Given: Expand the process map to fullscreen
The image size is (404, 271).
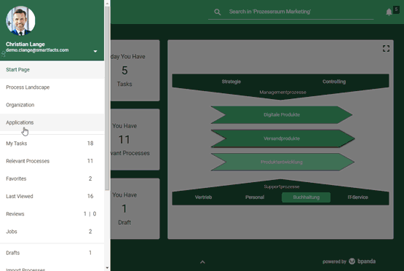Looking at the screenshot, I should 386,48.
